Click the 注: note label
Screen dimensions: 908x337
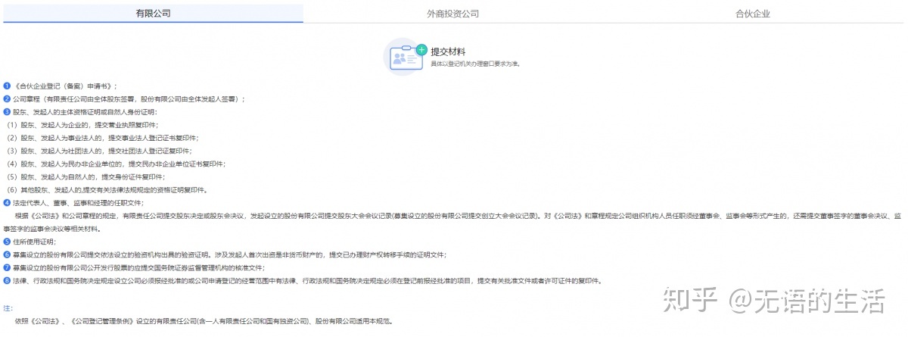(8, 308)
